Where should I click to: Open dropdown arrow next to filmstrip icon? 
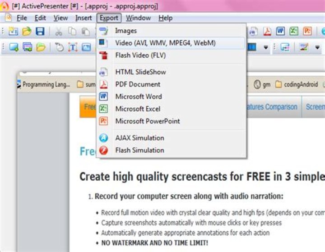[266, 47]
